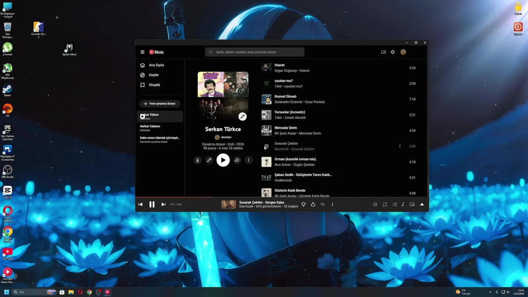Viewport: 528px width, 297px height.
Task: Mute the player volume
Action: (375, 204)
